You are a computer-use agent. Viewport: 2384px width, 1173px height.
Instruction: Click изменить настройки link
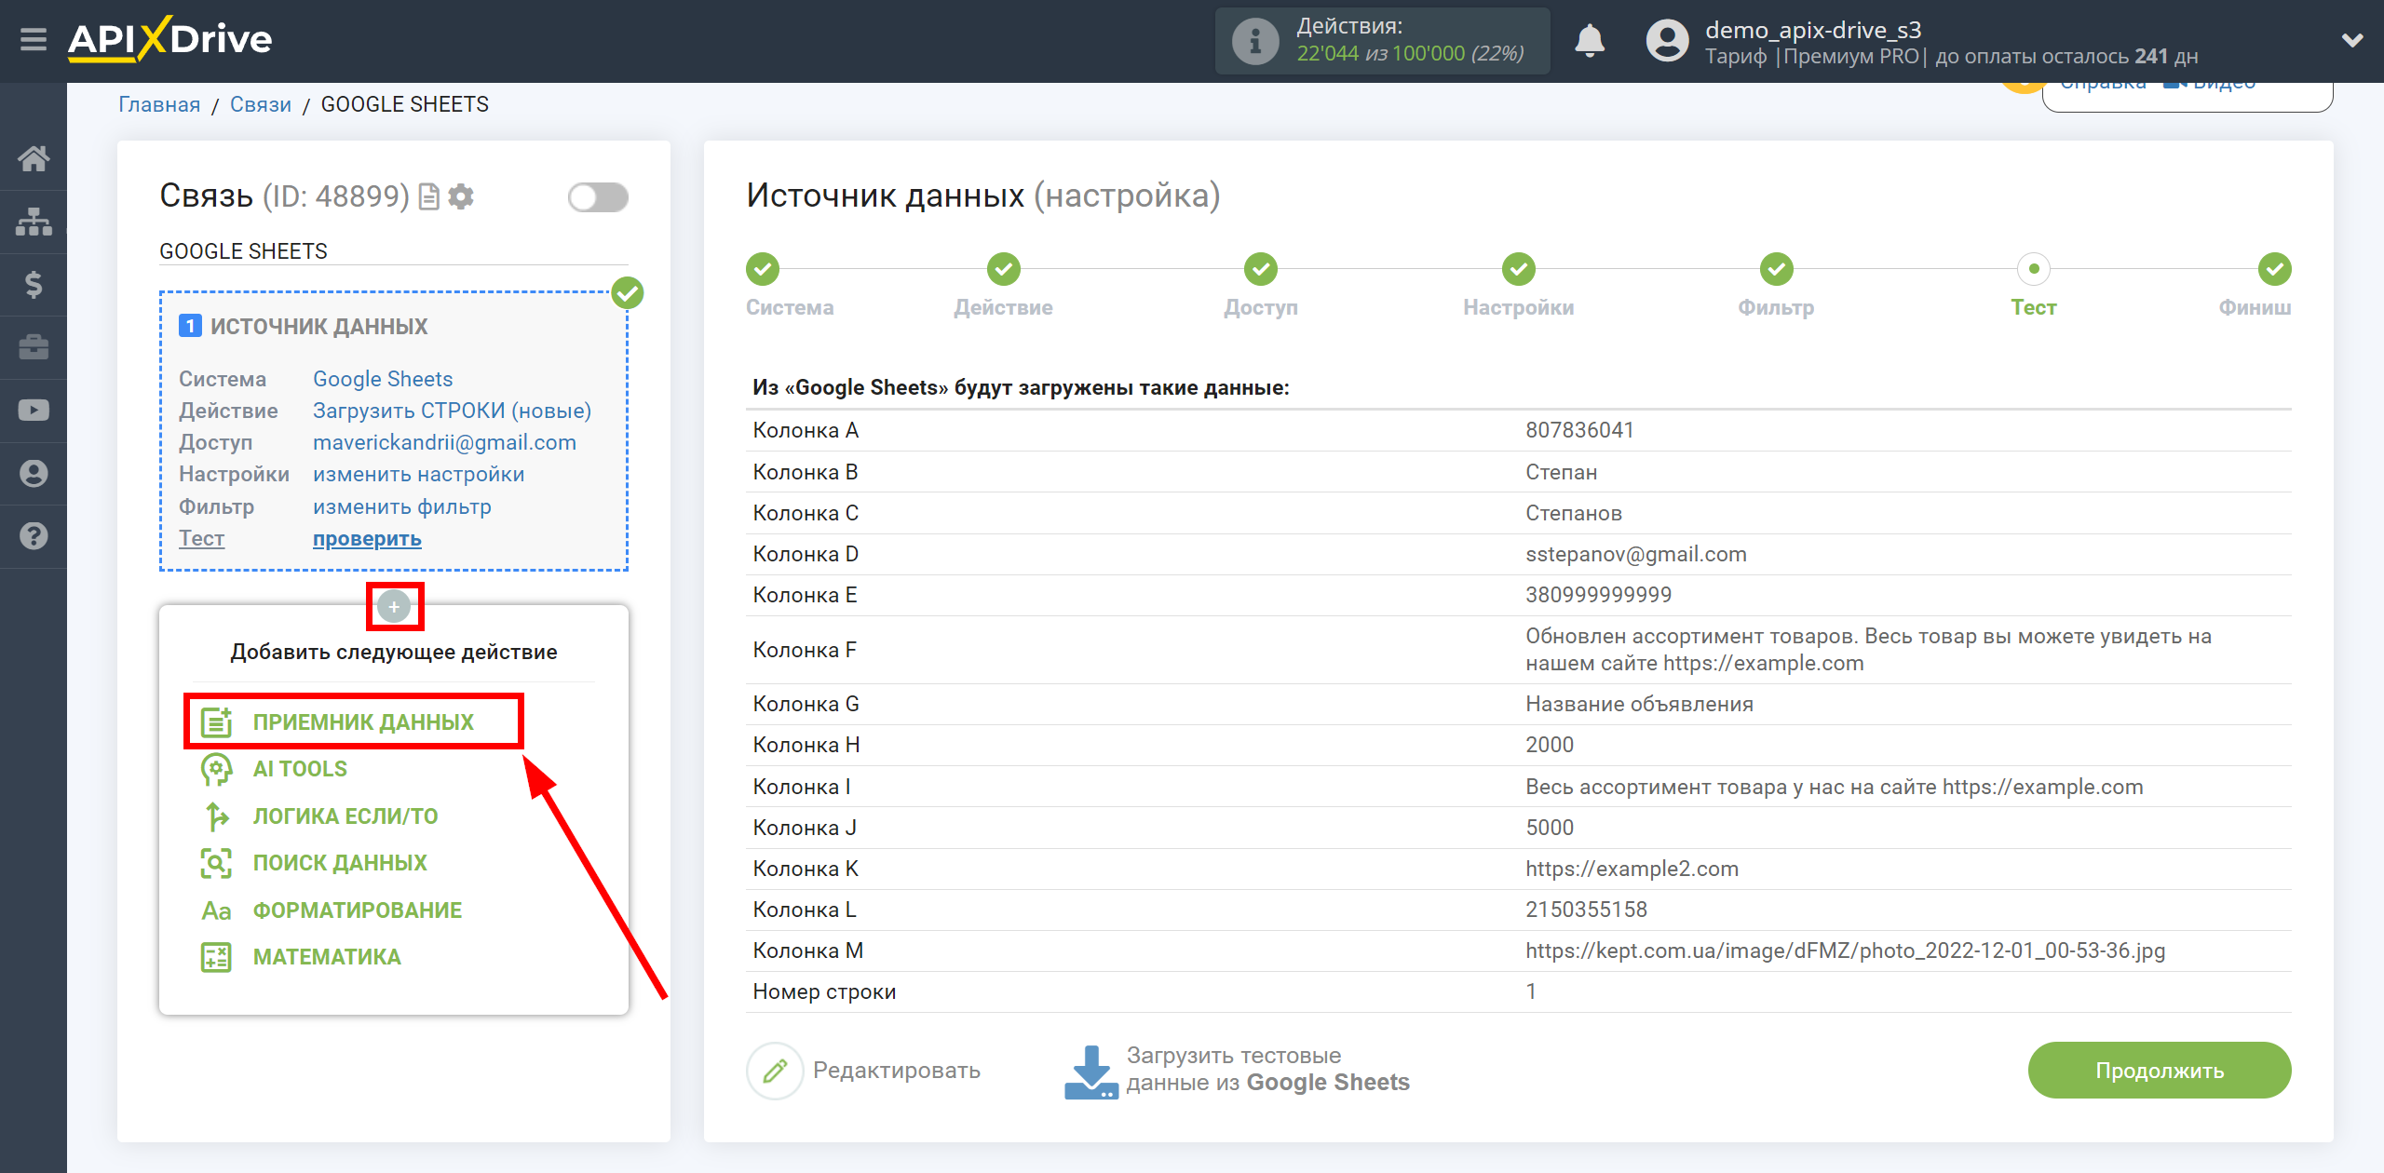click(x=418, y=474)
